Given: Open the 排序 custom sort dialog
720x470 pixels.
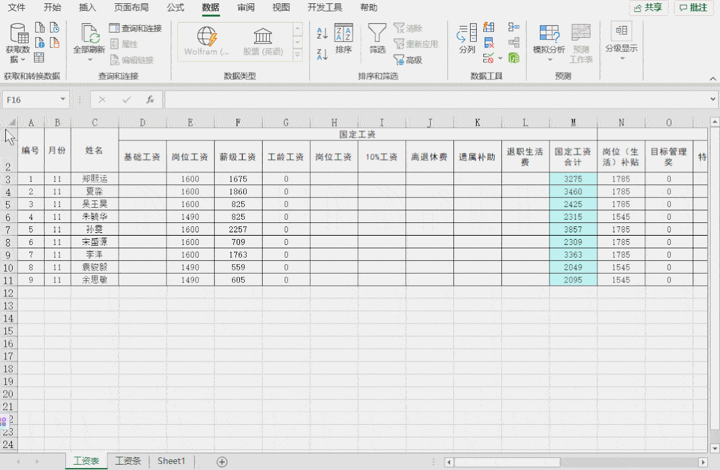Looking at the screenshot, I should [343, 39].
